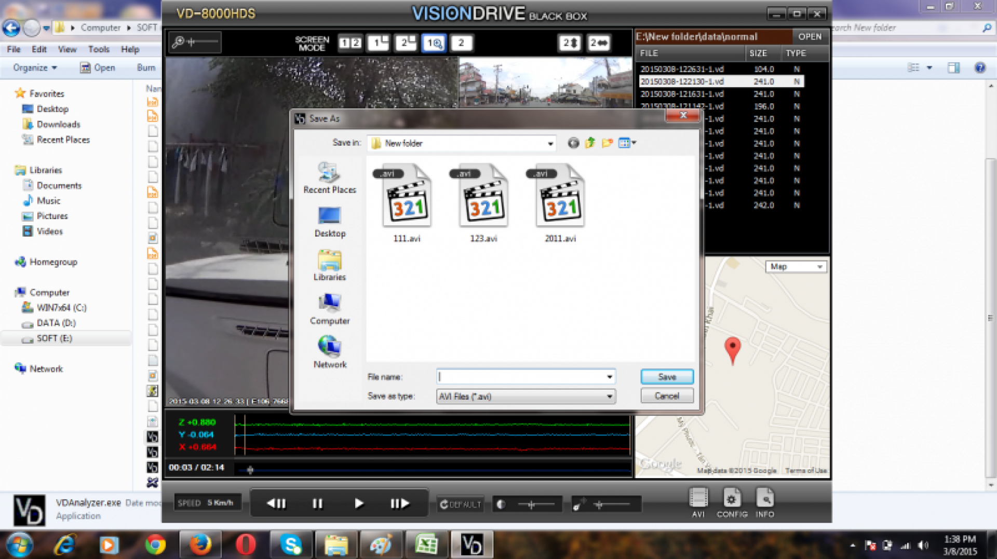Open Homegroup in Explorer sidebar
Screen dimensions: 997x559
pos(53,262)
